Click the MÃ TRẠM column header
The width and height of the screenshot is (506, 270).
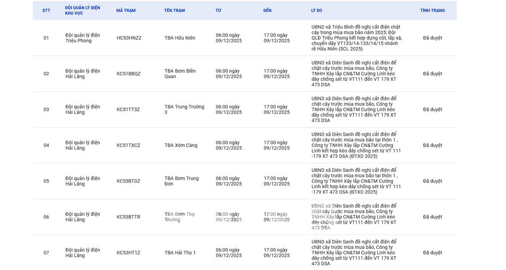[126, 10]
